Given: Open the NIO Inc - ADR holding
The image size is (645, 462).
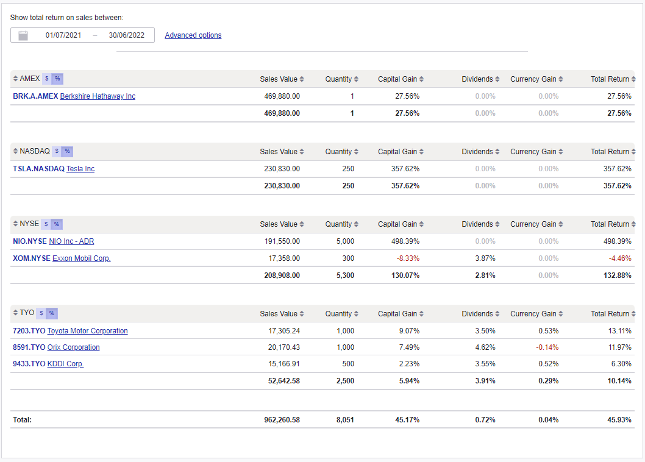Looking at the screenshot, I should (71, 241).
